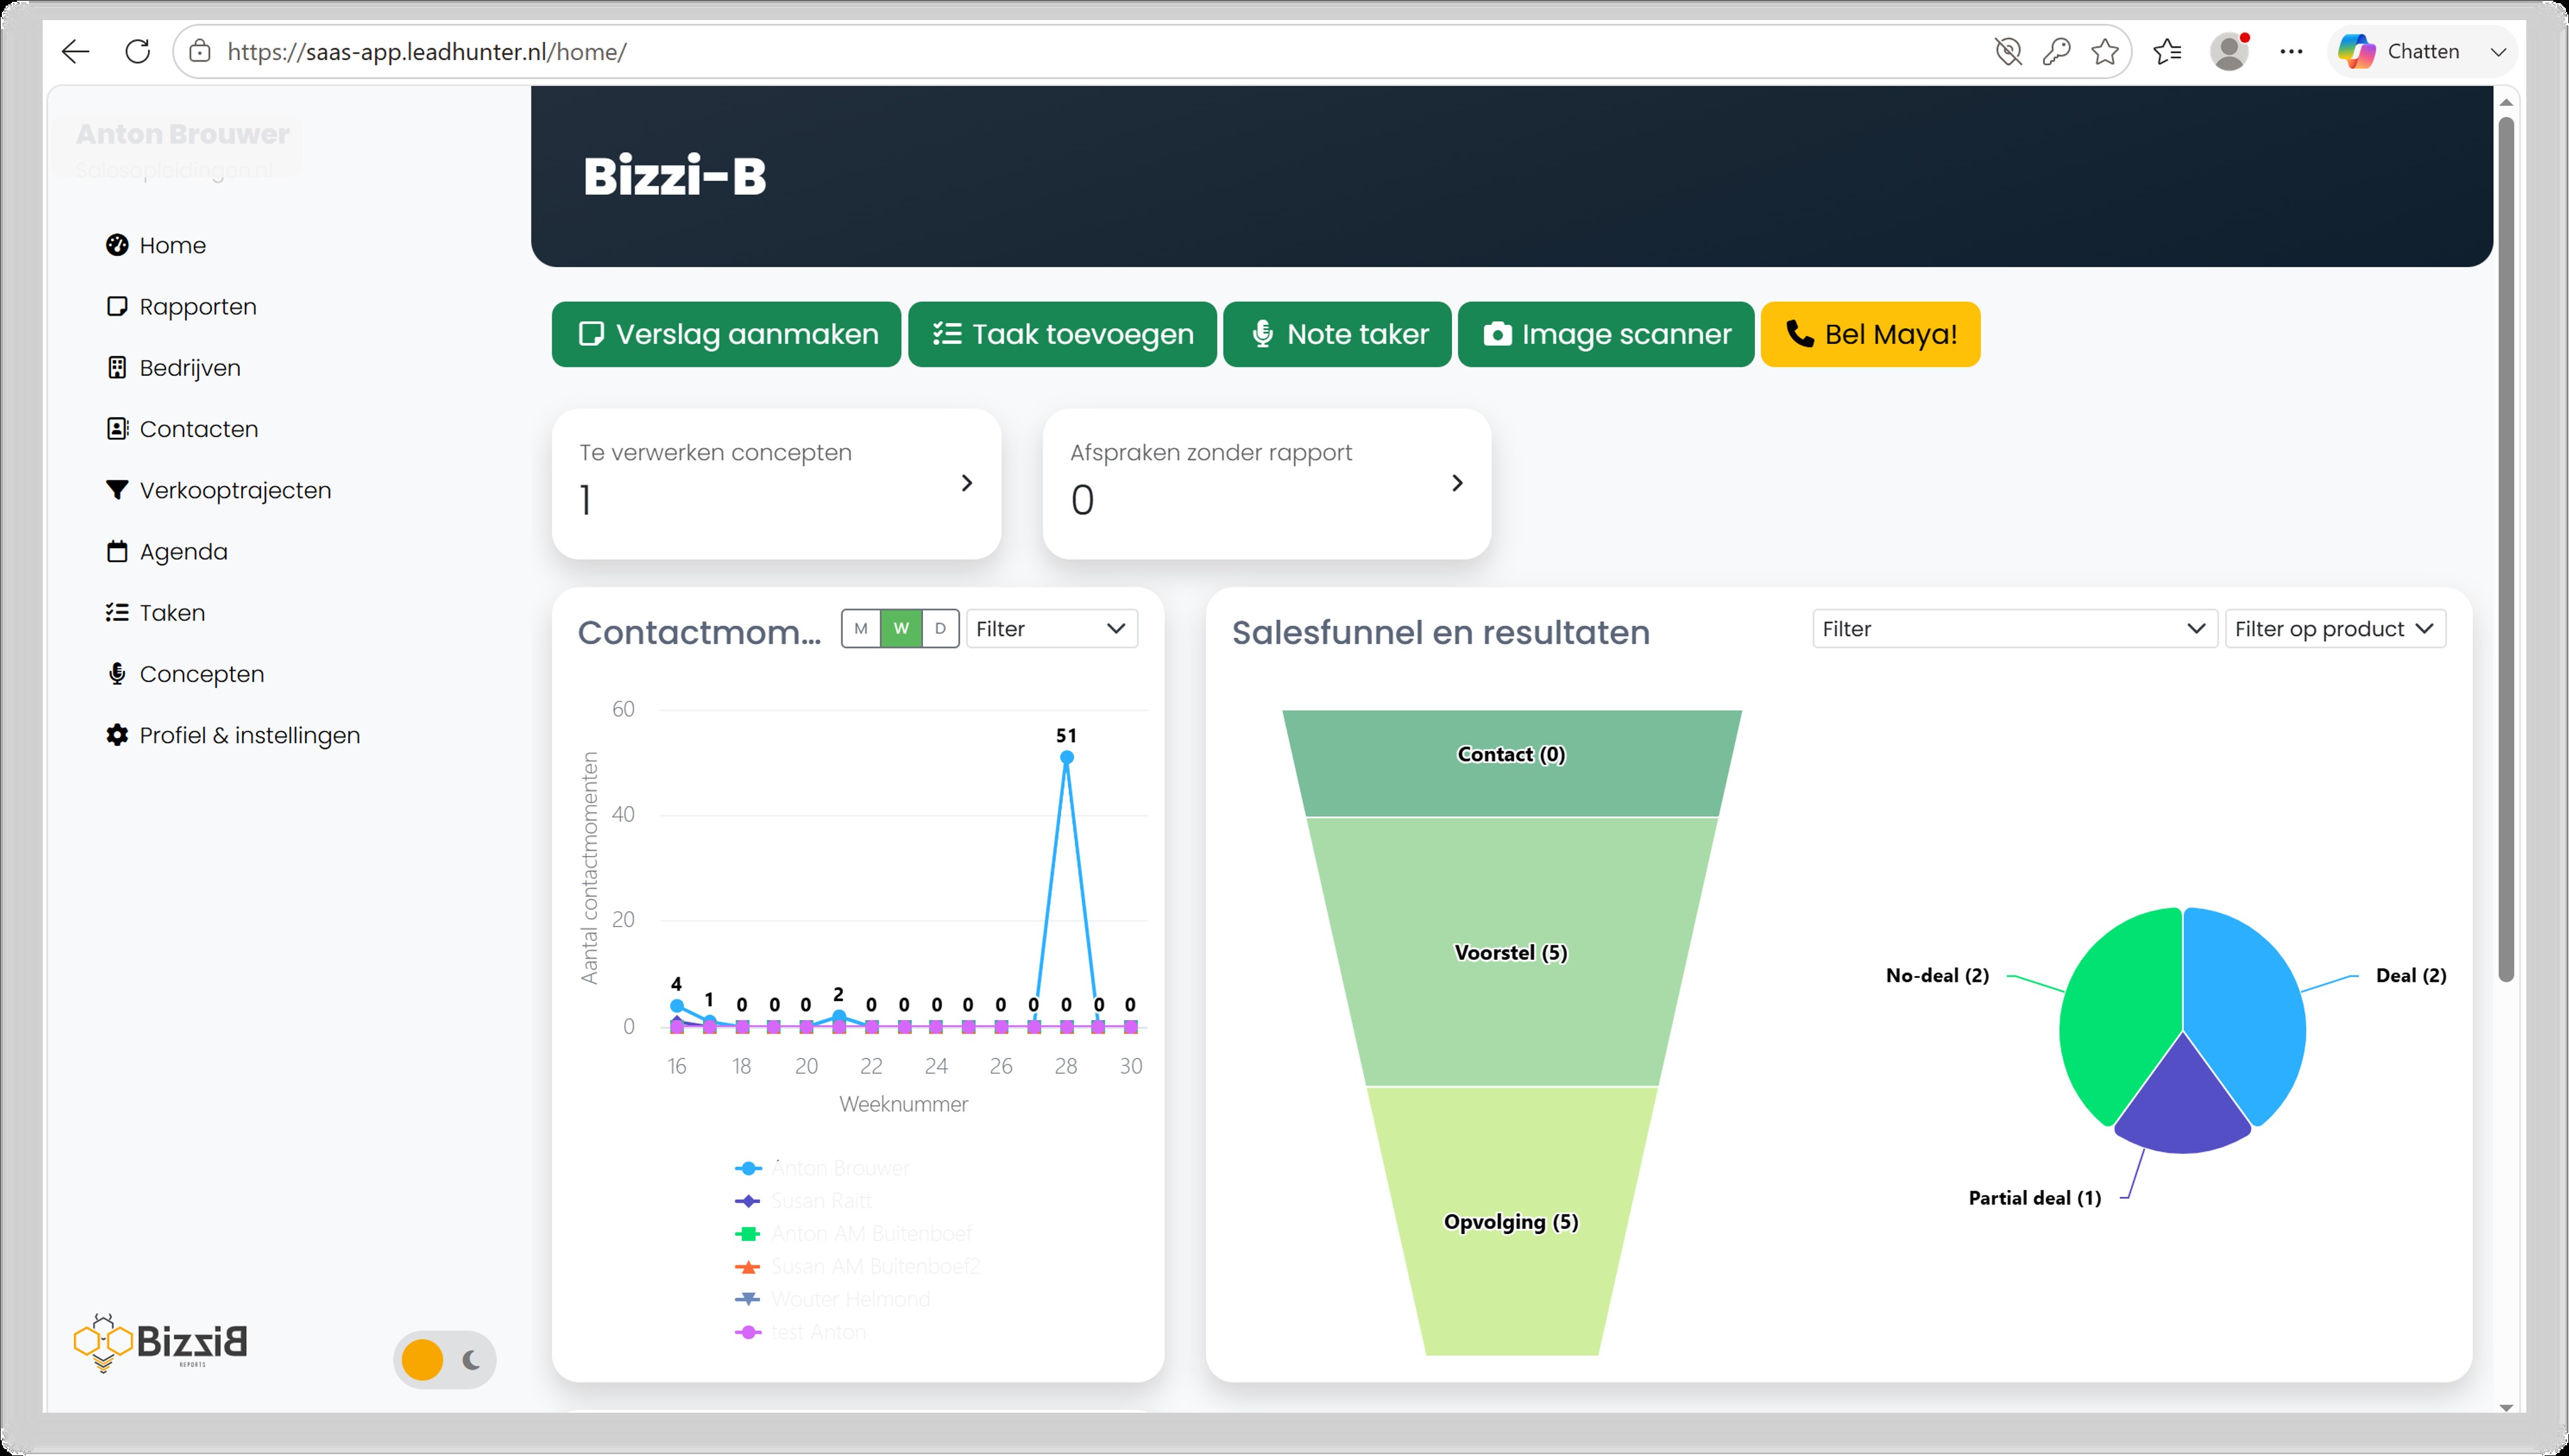This screenshot has width=2569, height=1456.
Task: Open the browser profile avatar
Action: point(2229,52)
